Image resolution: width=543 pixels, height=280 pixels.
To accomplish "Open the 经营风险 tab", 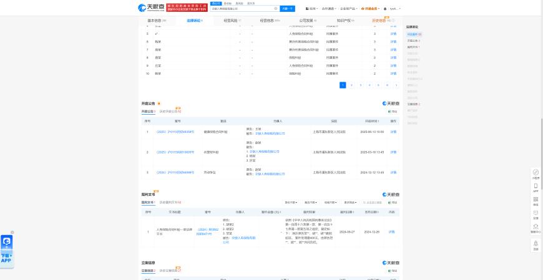I will (x=232, y=21).
